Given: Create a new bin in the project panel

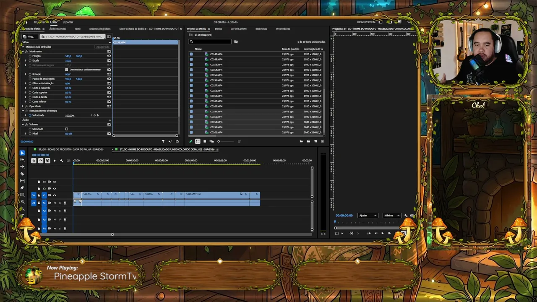Looking at the screenshot, I should [x=308, y=141].
